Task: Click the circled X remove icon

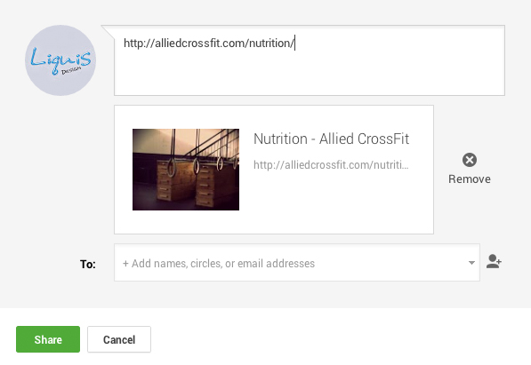Action: point(470,160)
